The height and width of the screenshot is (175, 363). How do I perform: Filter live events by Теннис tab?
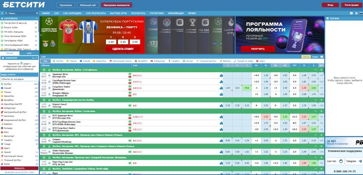click(x=71, y=61)
